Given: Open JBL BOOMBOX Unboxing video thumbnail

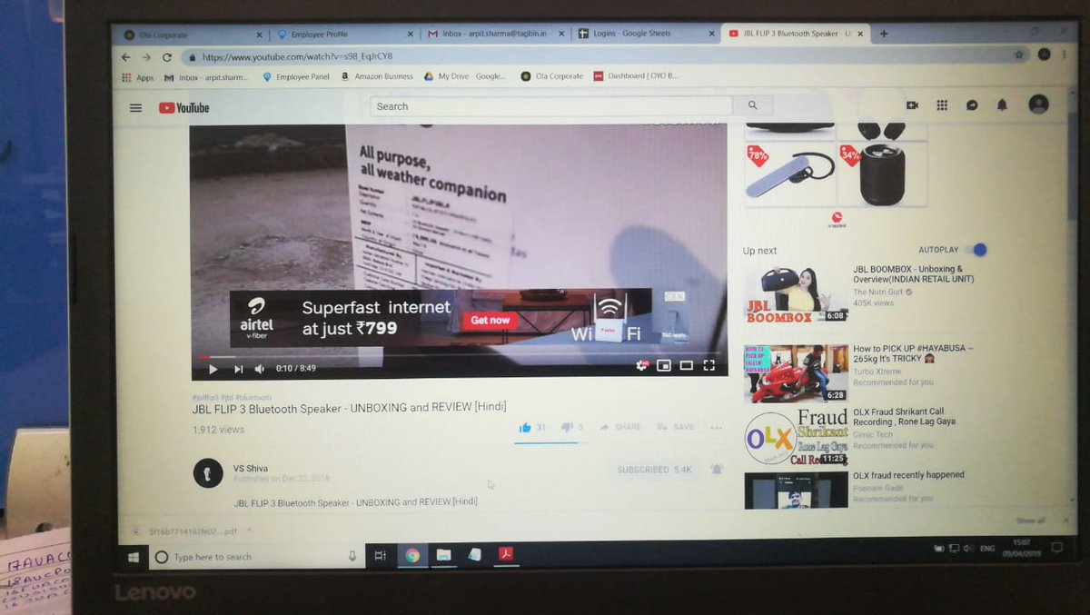Looking at the screenshot, I should click(796, 293).
